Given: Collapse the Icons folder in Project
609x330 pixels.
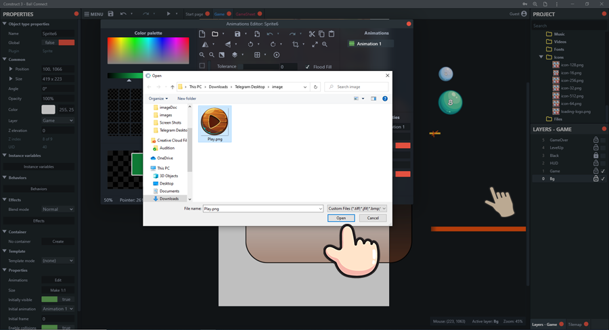Looking at the screenshot, I should [x=541, y=57].
